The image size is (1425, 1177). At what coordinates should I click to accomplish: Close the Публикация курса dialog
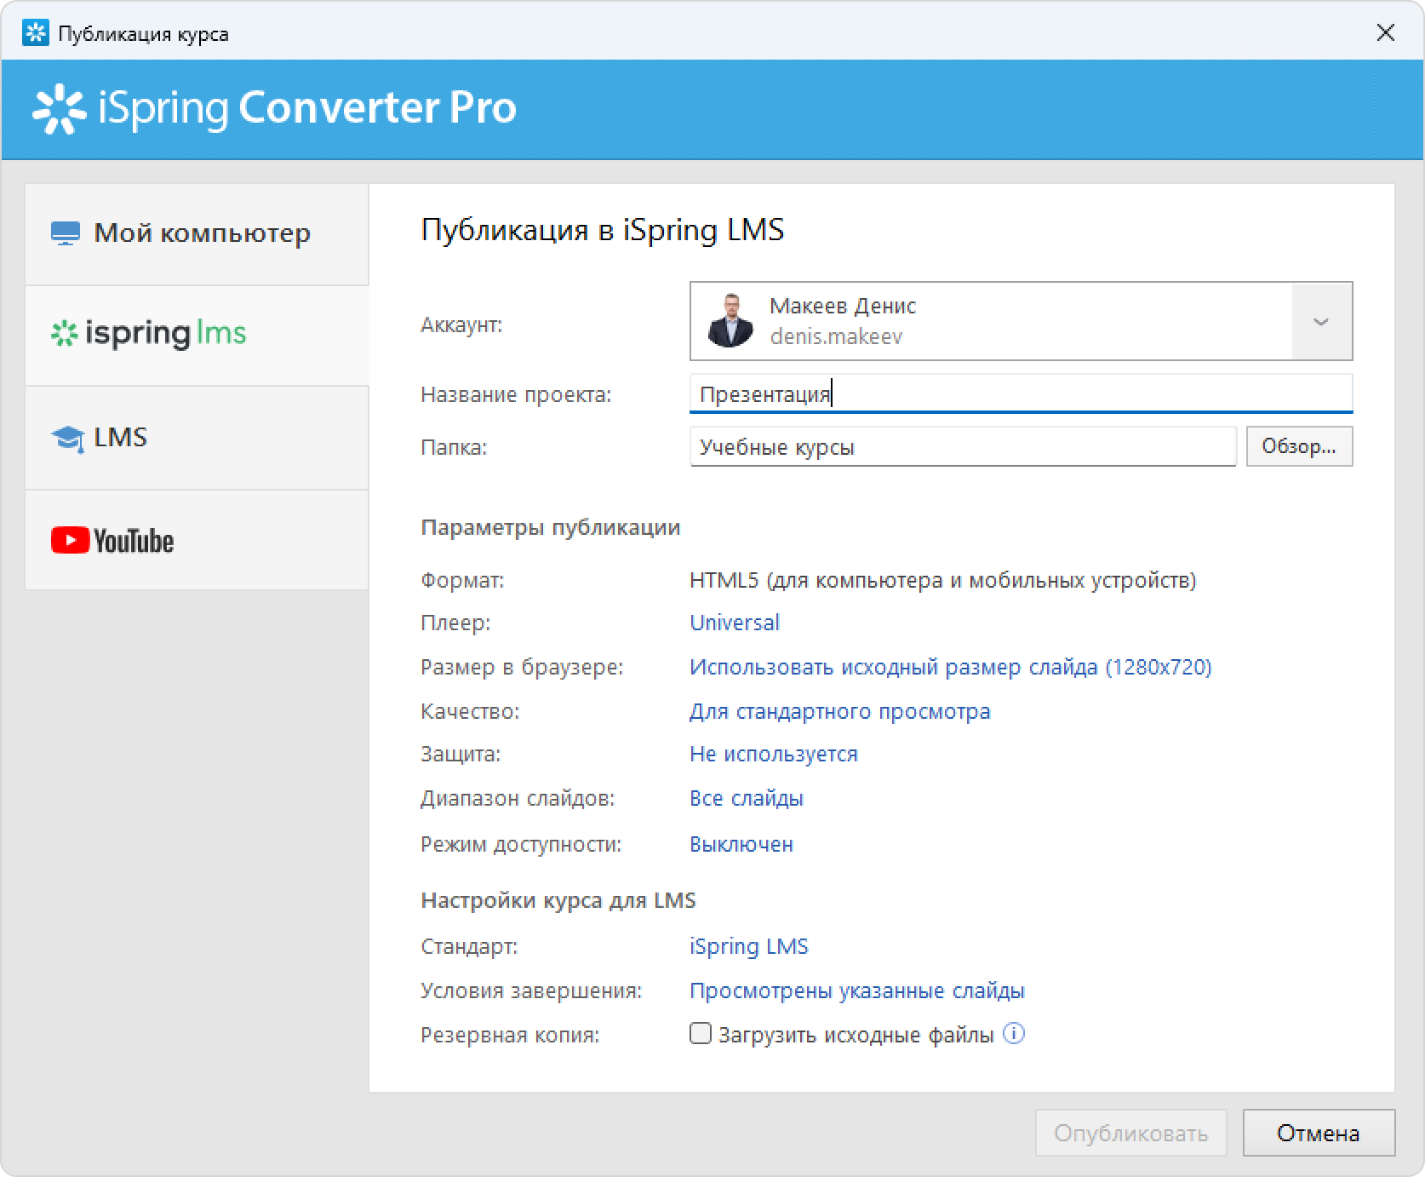(1386, 33)
